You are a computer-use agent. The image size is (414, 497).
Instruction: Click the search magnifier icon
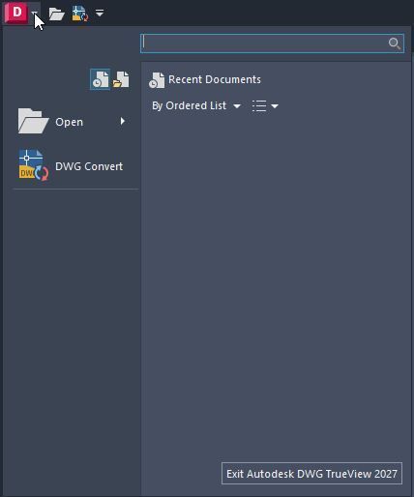pos(395,44)
